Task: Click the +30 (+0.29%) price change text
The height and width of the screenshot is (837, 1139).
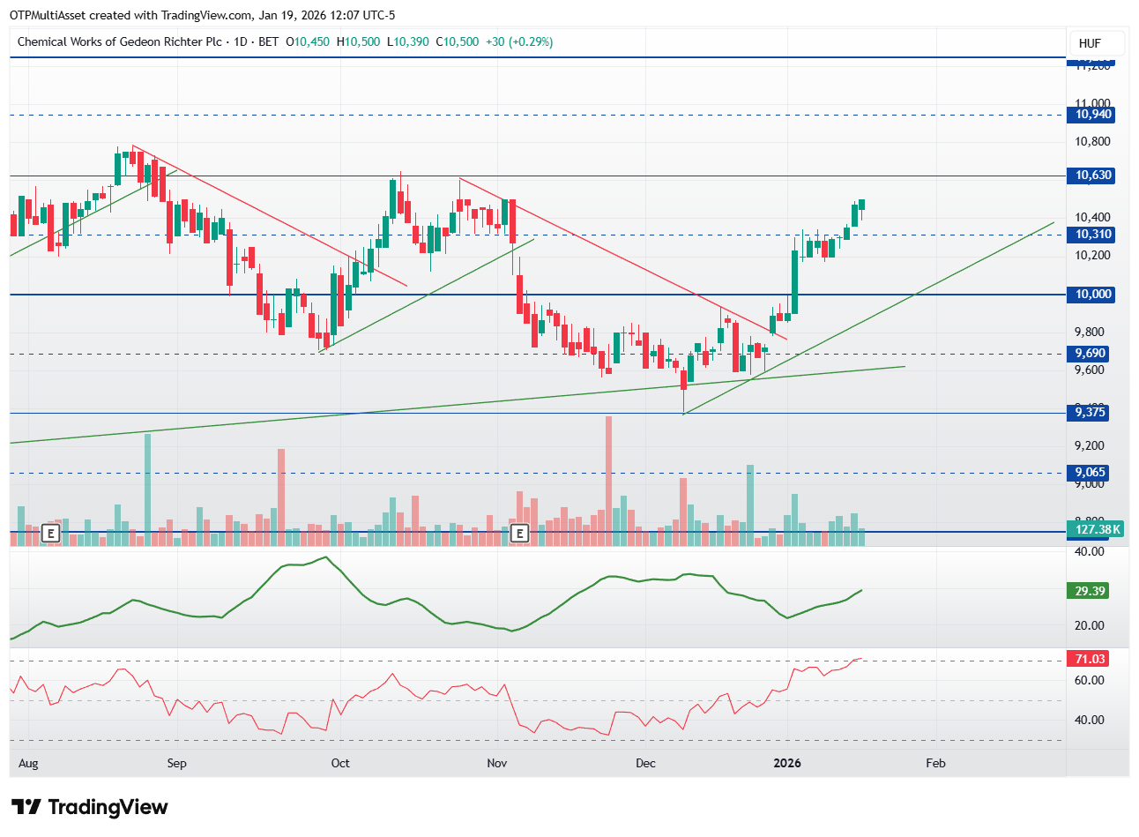Action: coord(519,41)
